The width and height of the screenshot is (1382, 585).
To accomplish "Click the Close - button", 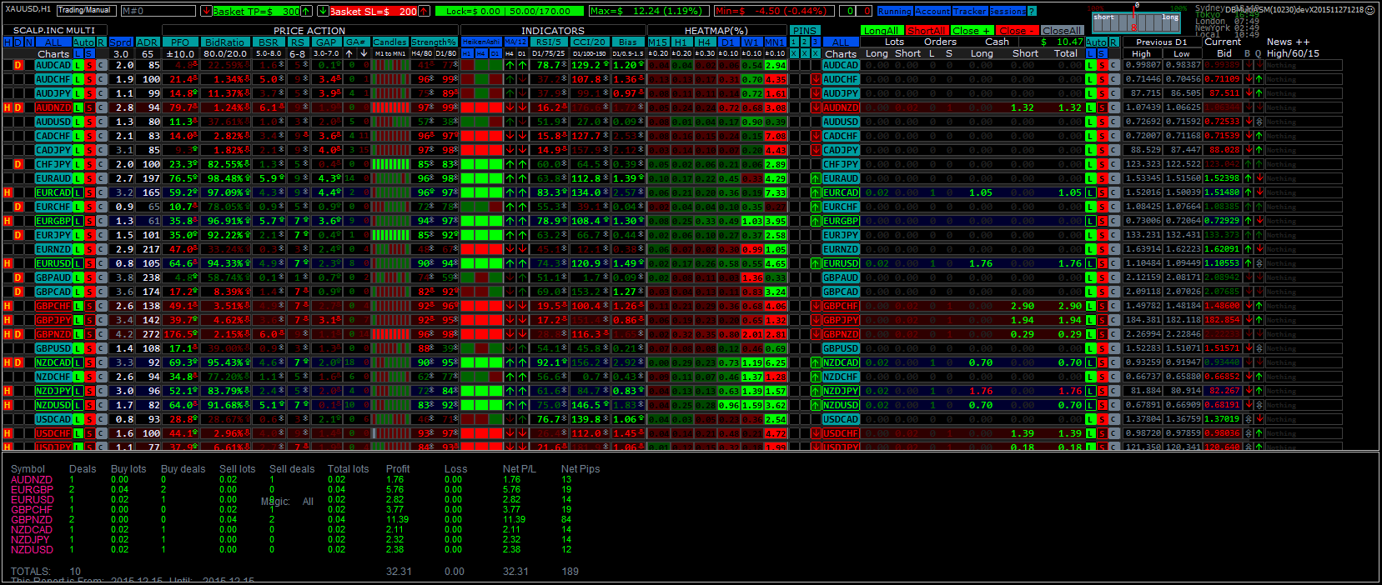I will point(1018,31).
